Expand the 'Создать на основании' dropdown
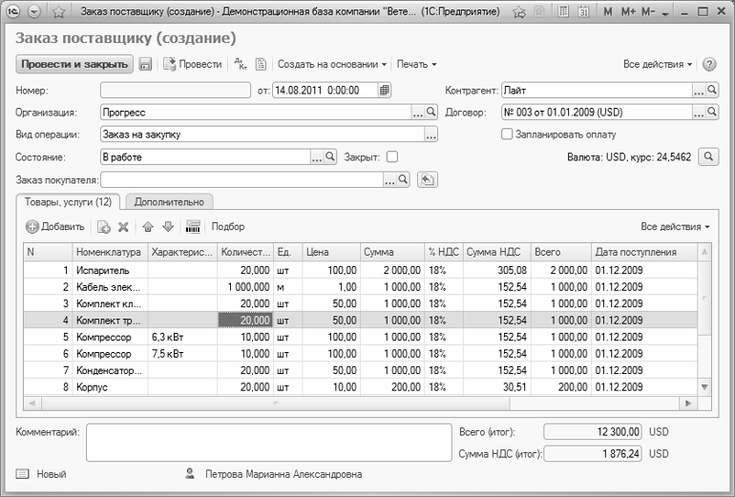Screen dimensions: 735x497 tap(331, 64)
